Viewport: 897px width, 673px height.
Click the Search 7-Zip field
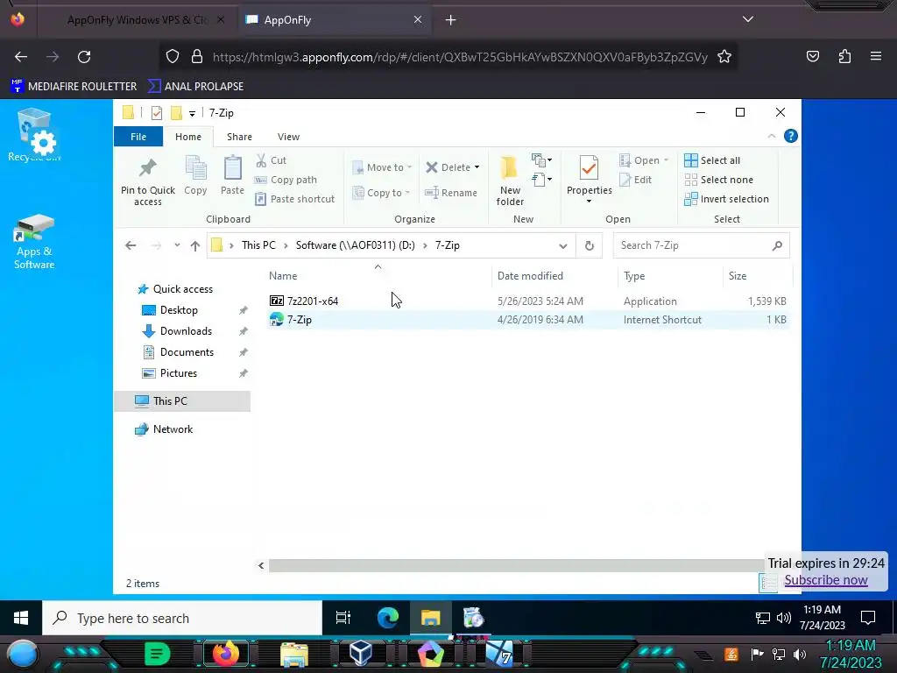[701, 245]
